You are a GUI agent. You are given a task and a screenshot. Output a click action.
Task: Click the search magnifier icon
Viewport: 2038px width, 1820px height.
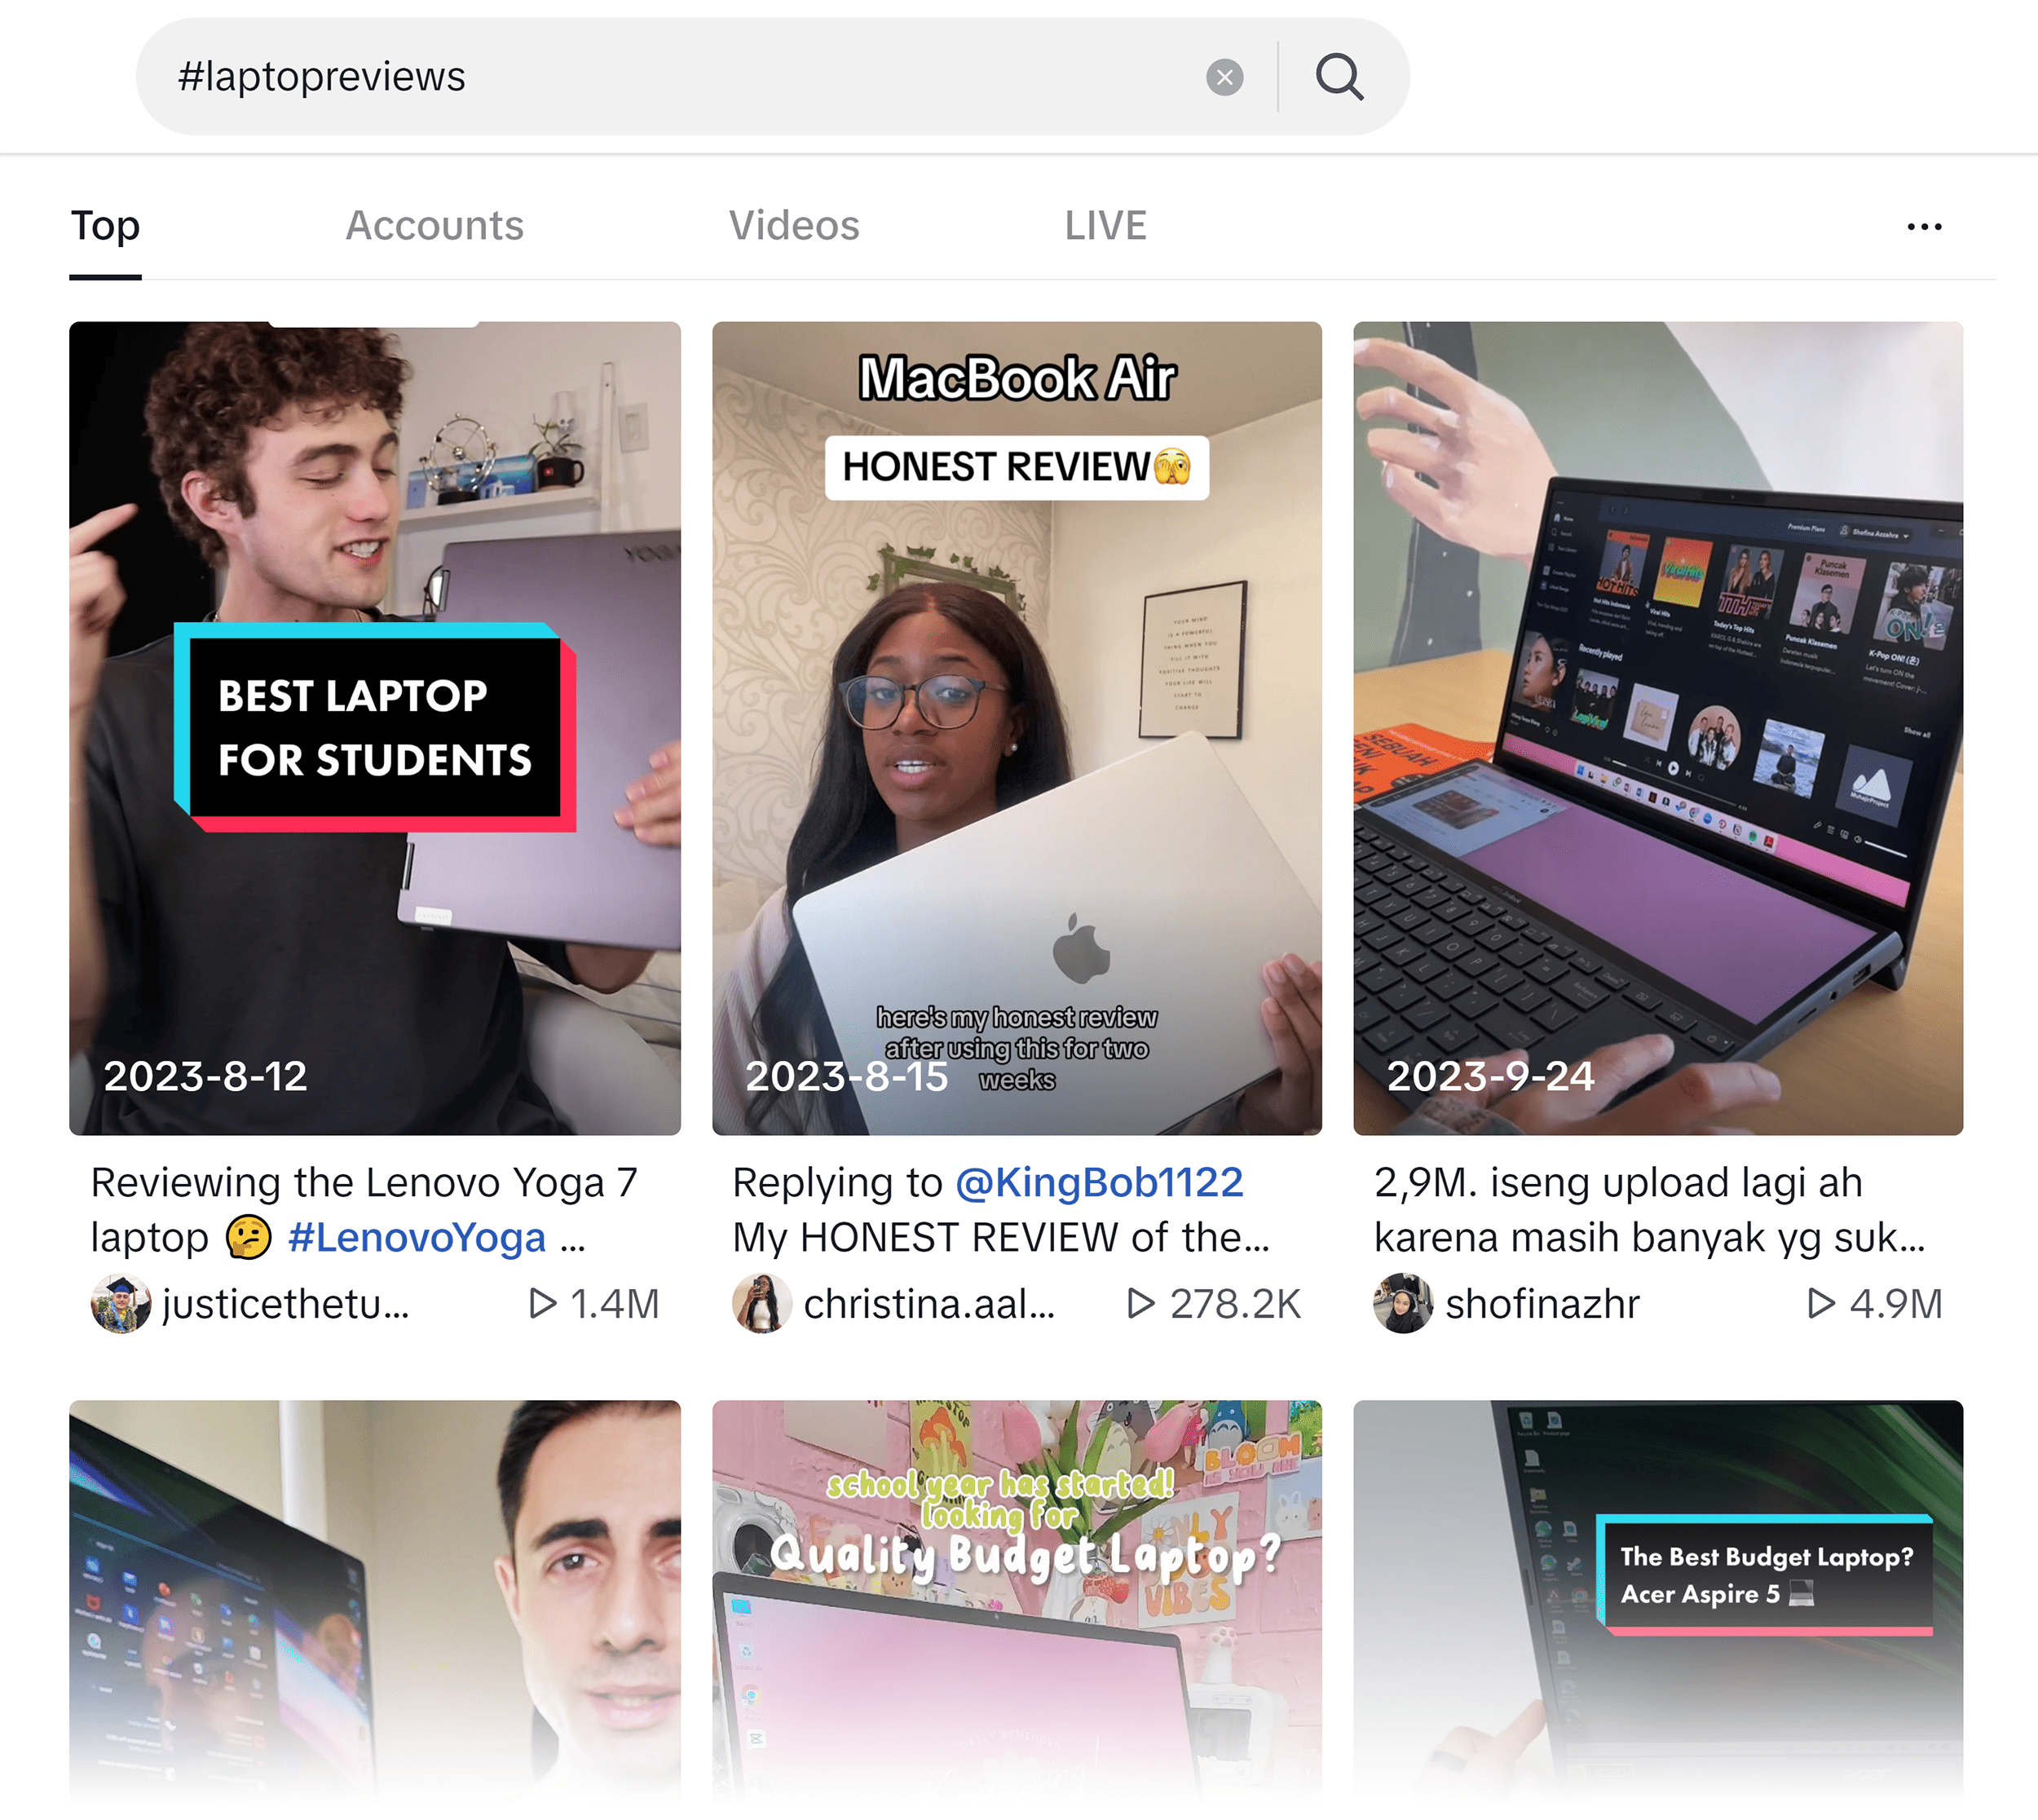pyautogui.click(x=1340, y=77)
